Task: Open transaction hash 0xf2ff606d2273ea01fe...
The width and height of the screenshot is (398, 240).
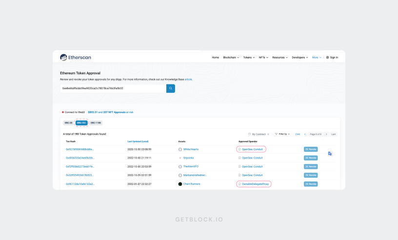Action: pos(80,167)
